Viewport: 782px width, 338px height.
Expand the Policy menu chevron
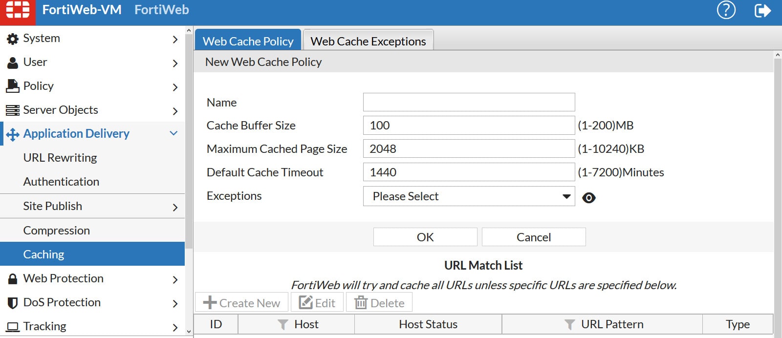(175, 87)
